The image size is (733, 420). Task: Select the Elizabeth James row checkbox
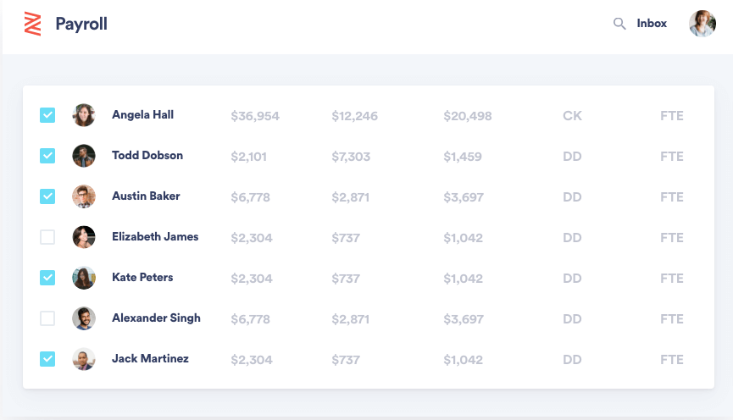point(47,237)
